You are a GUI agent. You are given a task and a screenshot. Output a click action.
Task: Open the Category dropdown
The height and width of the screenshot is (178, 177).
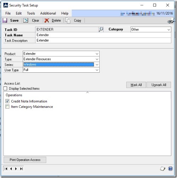169,30
